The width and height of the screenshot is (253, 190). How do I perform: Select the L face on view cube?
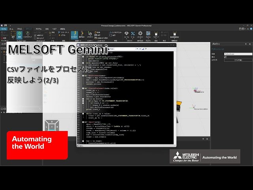click(x=47, y=127)
